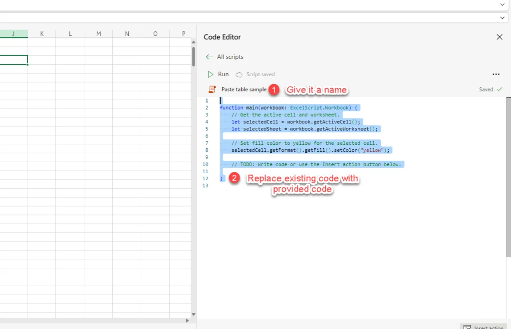The image size is (511, 329).
Task: Open the more options ellipsis menu
Action: (496, 75)
